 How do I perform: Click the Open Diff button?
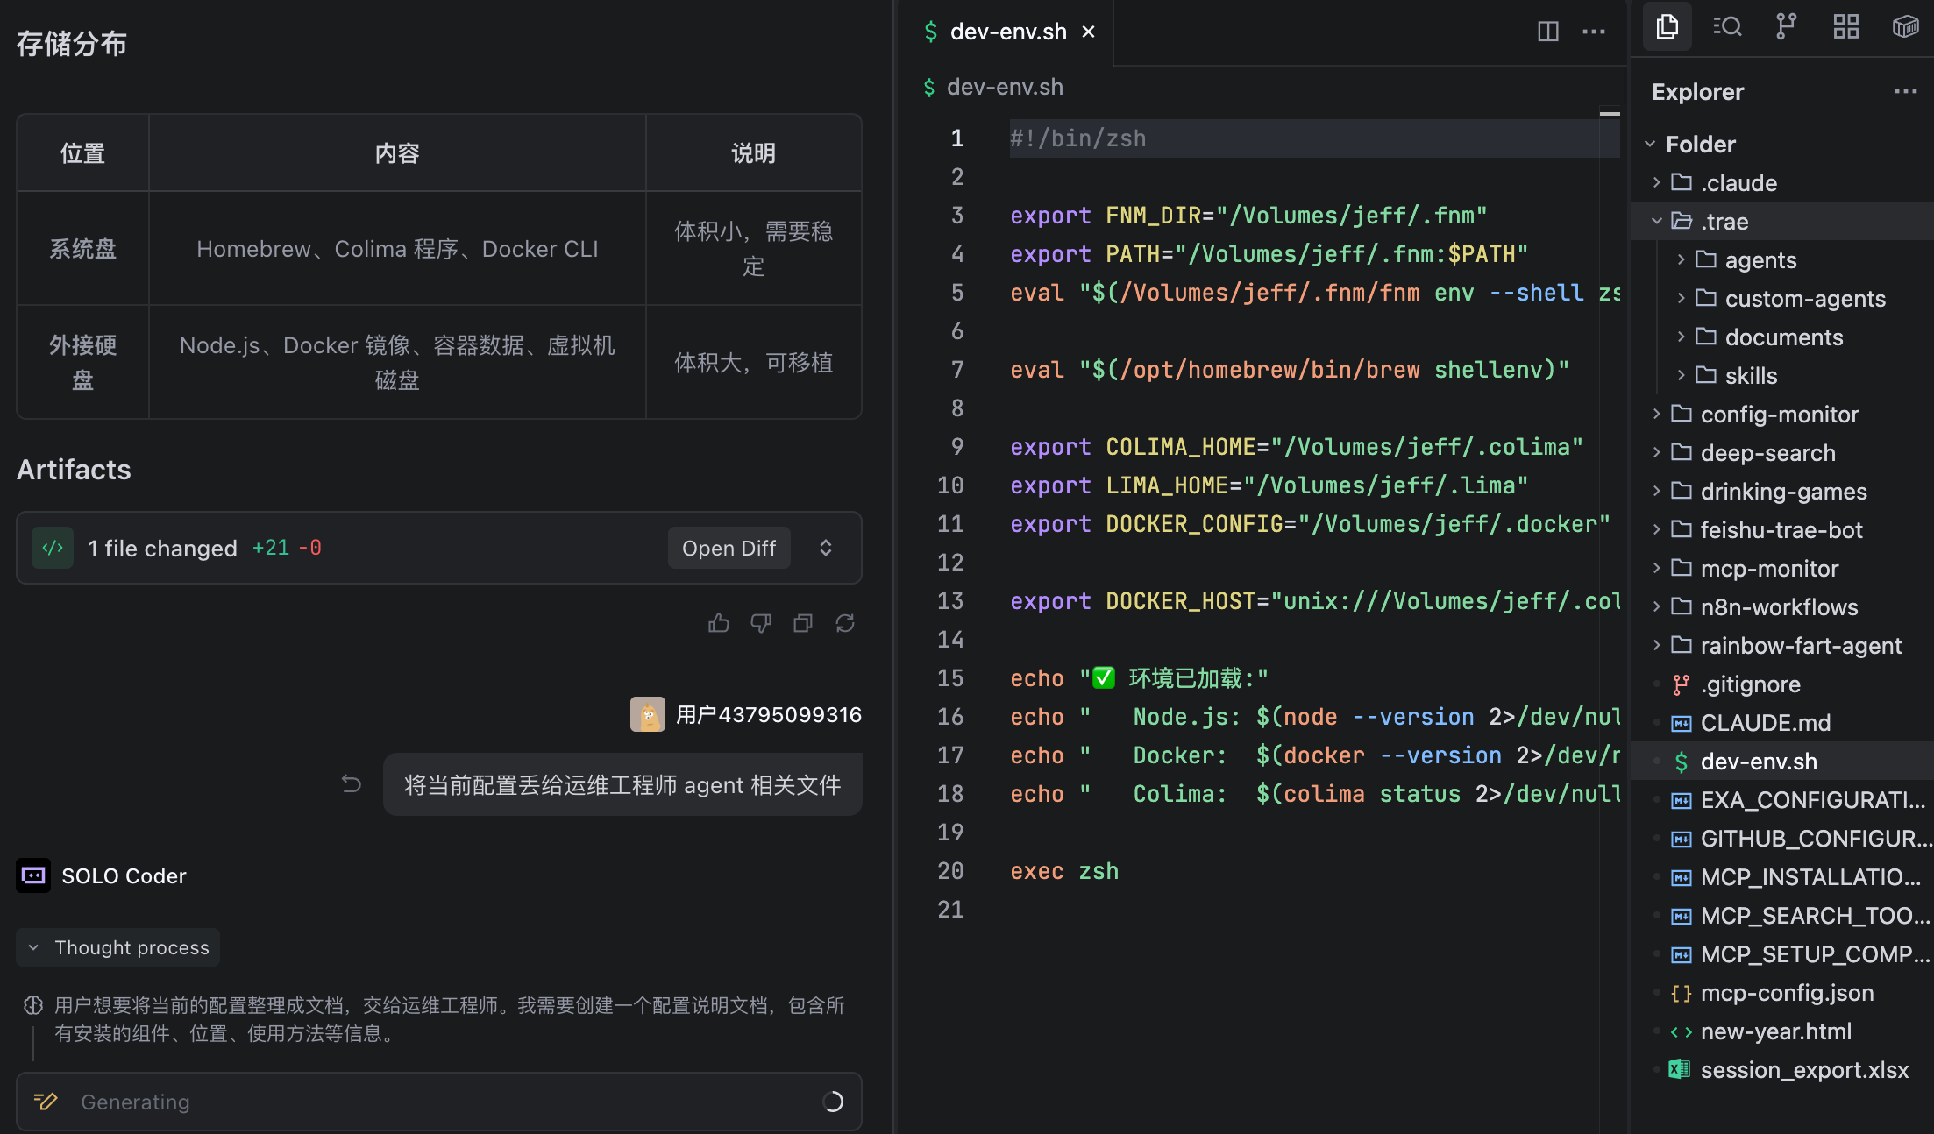pyautogui.click(x=729, y=548)
